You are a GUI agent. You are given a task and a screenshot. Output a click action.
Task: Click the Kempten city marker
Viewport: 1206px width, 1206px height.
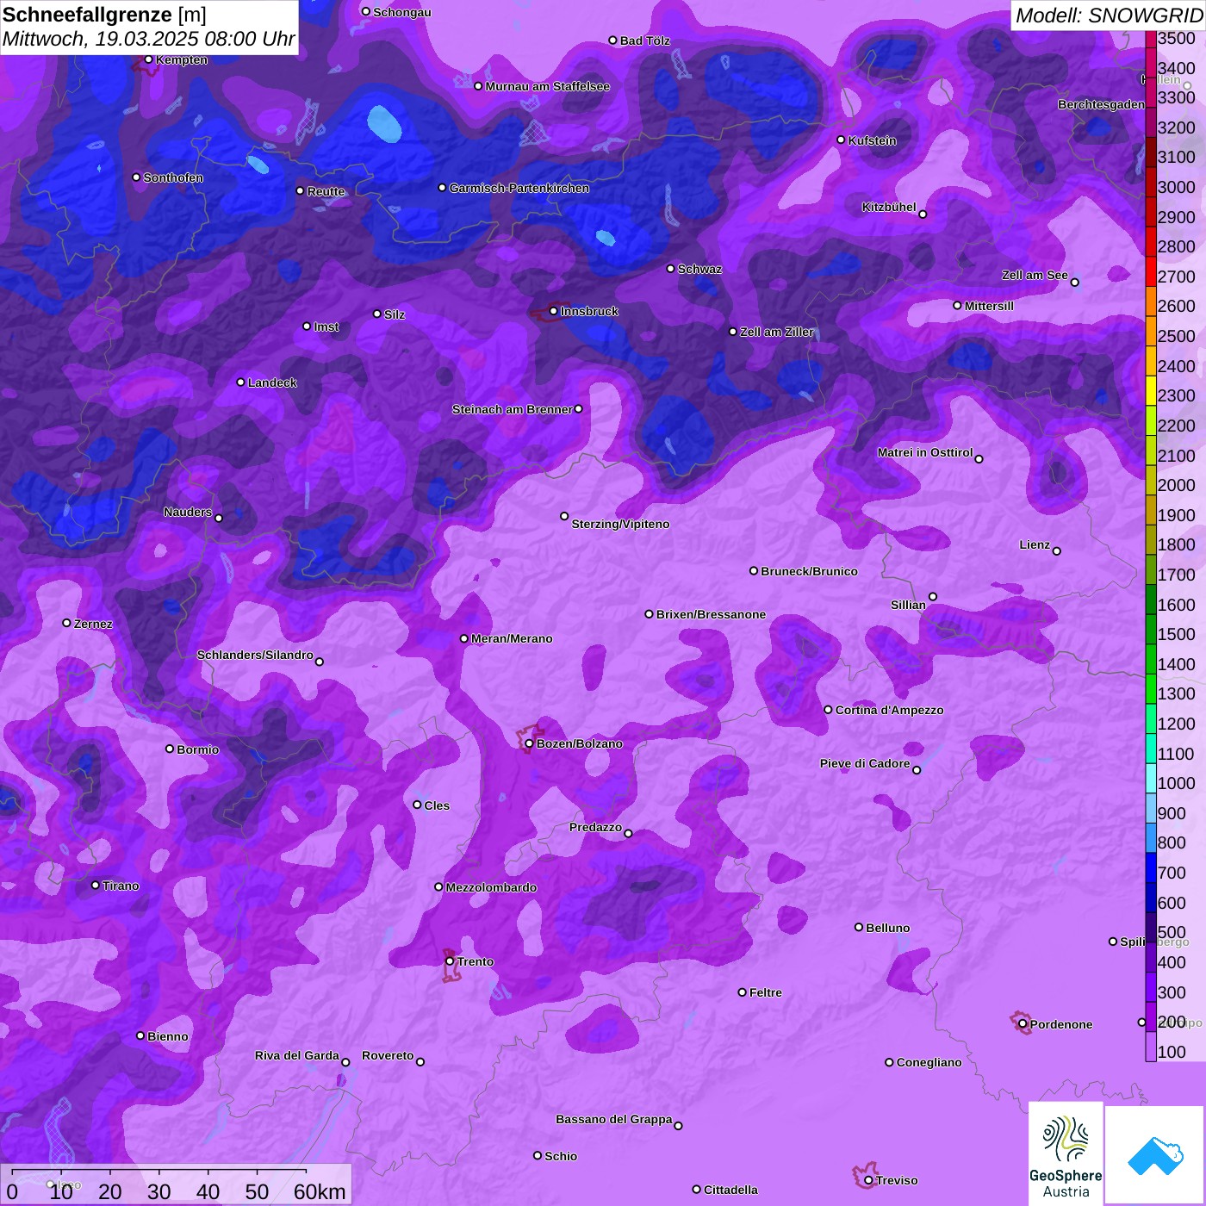click(x=148, y=59)
